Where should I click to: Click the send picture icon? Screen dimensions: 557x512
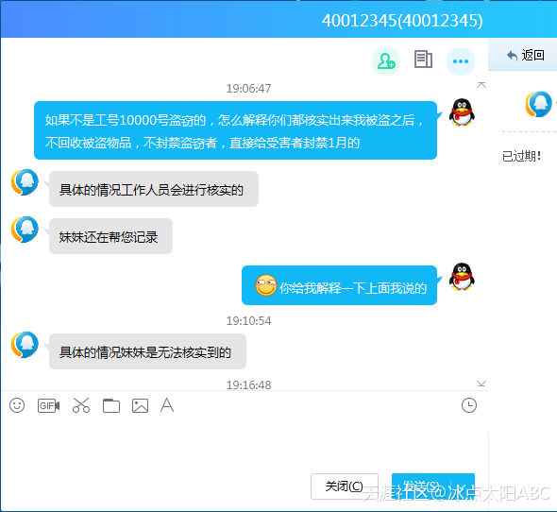click(140, 405)
